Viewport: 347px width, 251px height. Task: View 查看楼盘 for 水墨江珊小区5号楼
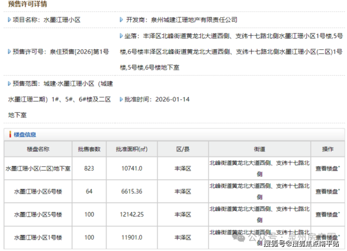(x=327, y=214)
